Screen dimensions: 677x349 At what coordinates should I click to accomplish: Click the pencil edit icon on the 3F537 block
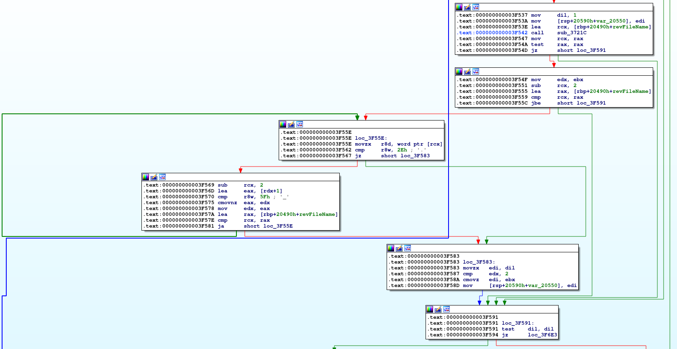467,7
